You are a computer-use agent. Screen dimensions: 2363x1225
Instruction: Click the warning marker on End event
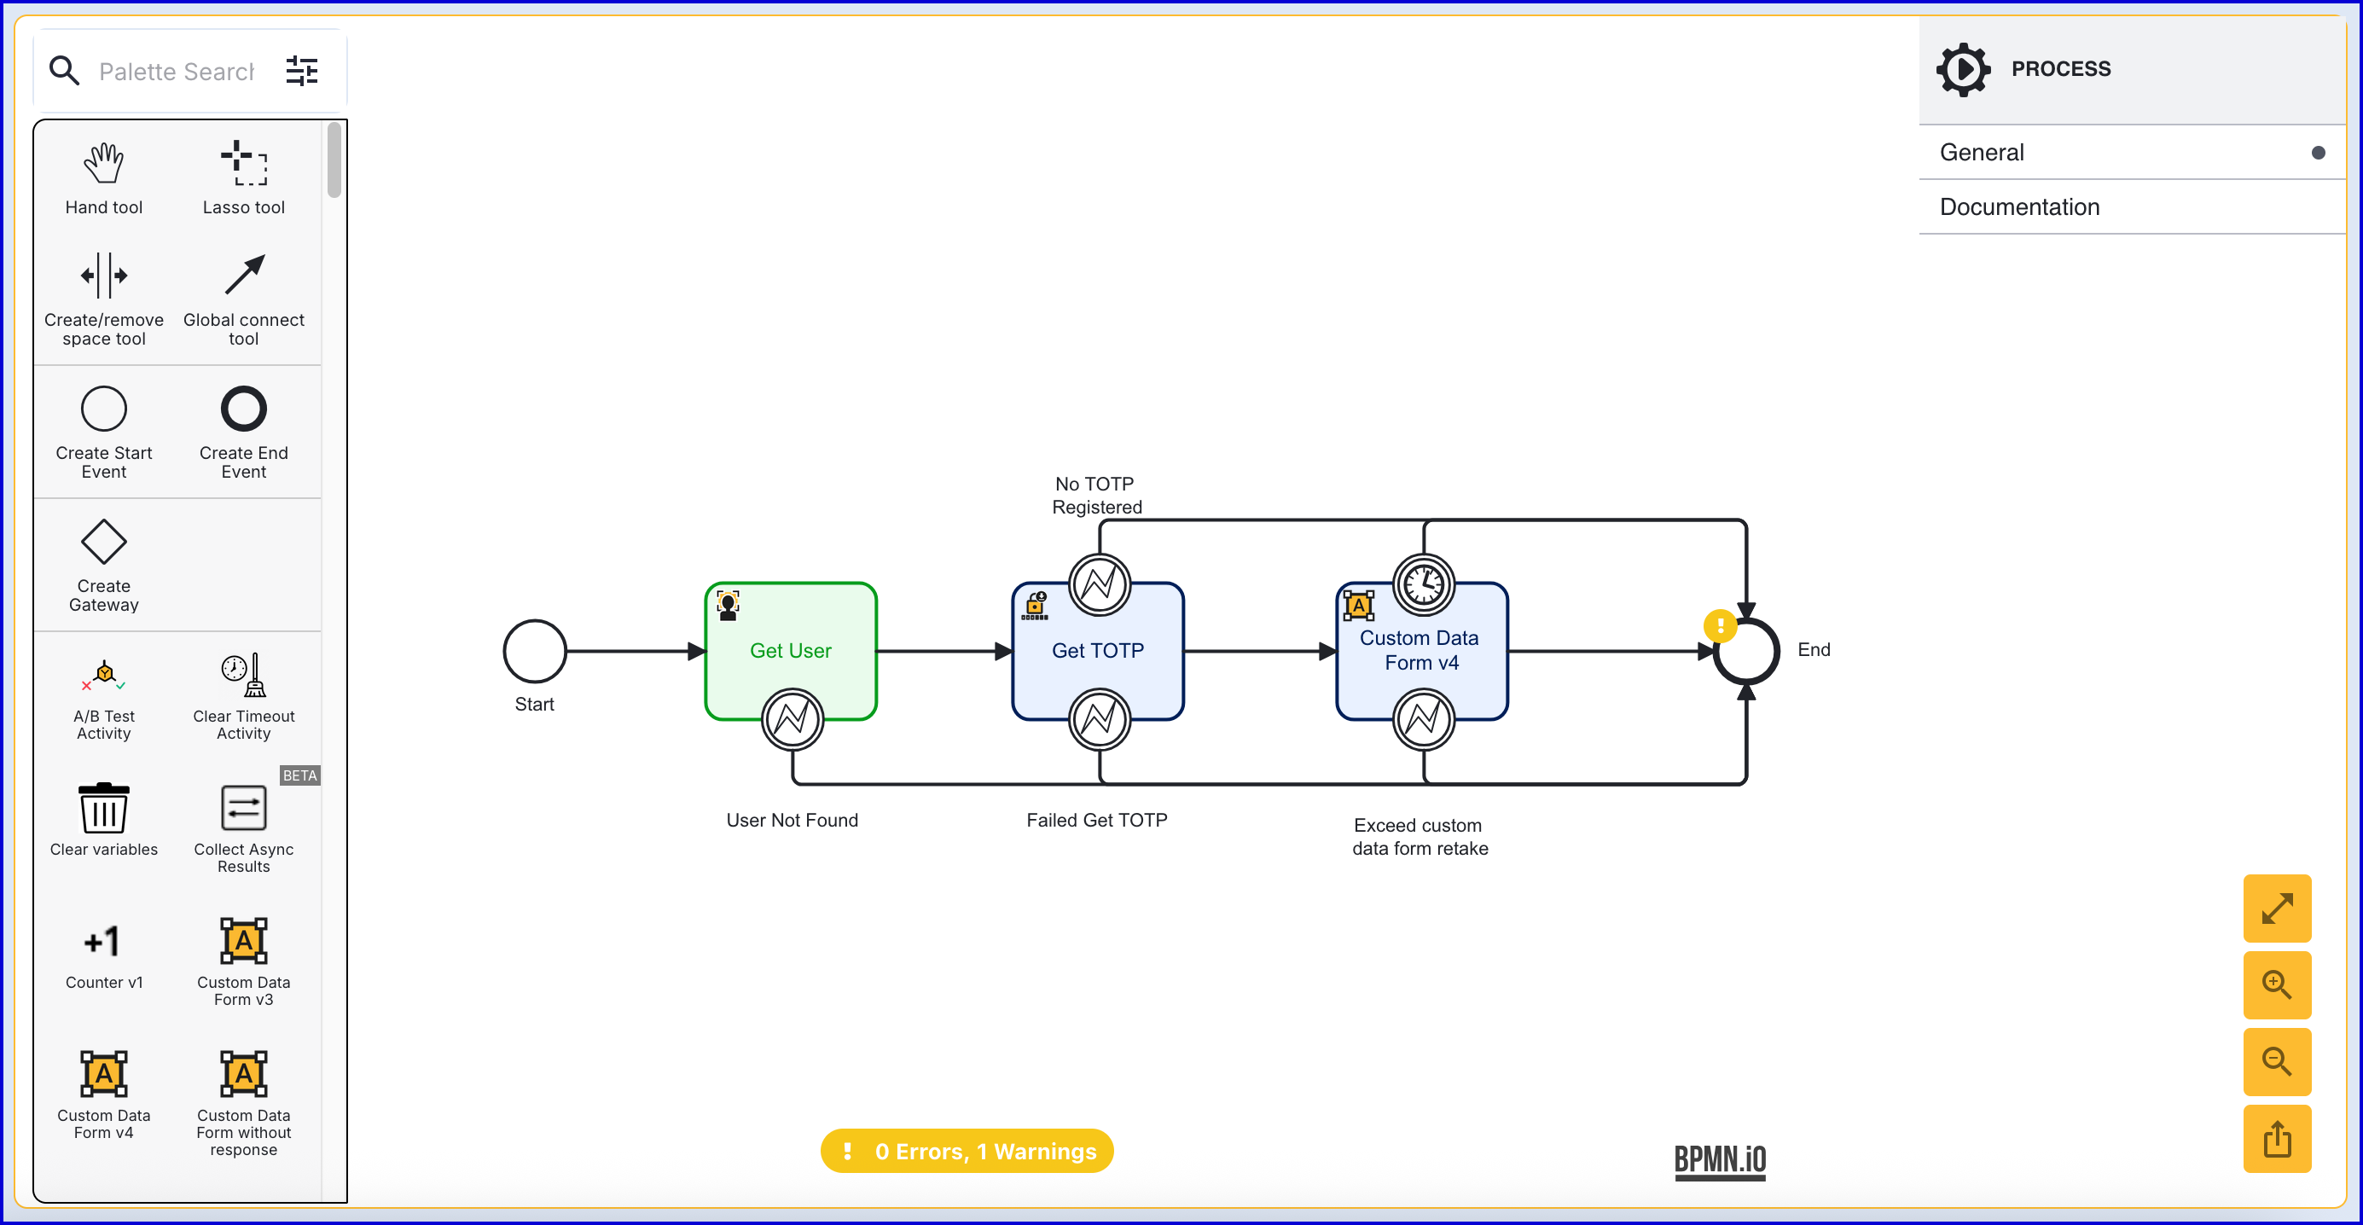click(1719, 626)
